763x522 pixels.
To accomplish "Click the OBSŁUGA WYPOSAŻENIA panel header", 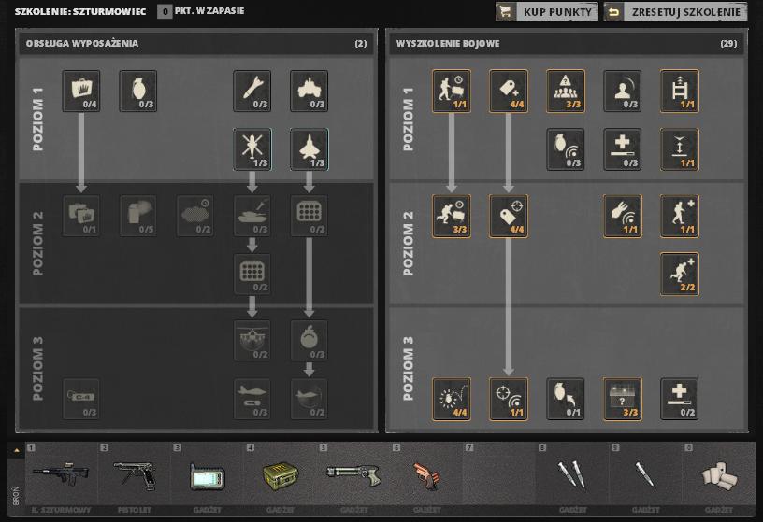I will click(196, 43).
